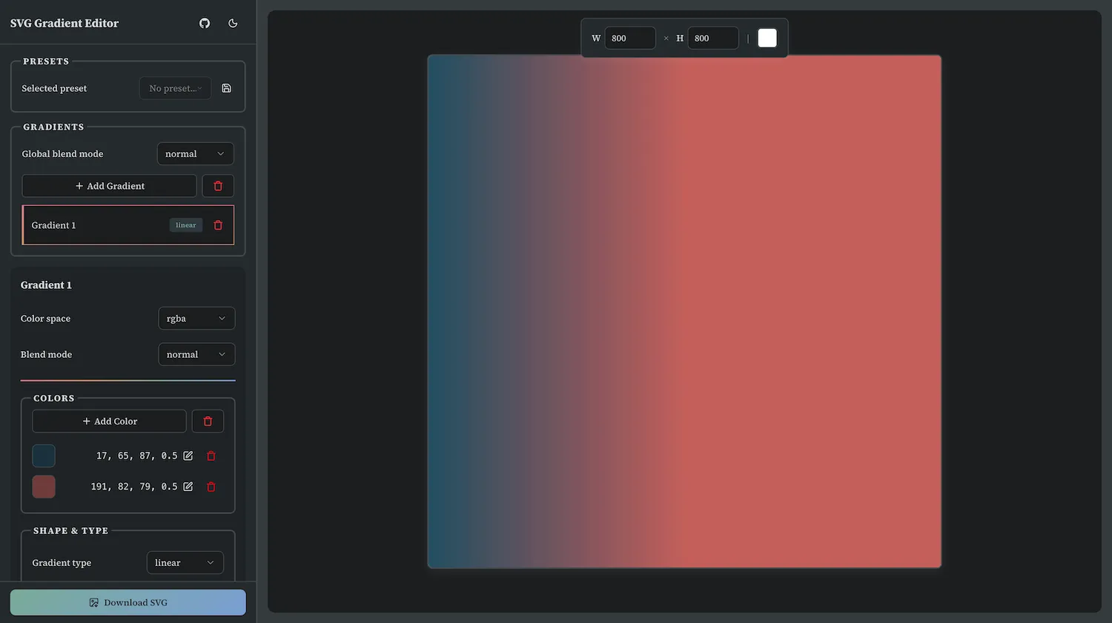Edit the 191, 82, 79 color value
This screenshot has width=1112, height=623.
(188, 487)
